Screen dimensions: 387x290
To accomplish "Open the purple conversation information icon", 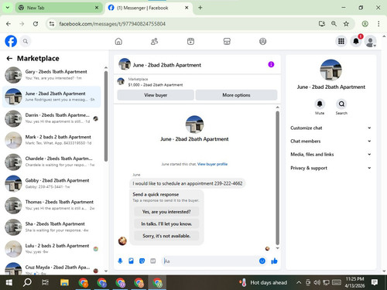I will (271, 64).
